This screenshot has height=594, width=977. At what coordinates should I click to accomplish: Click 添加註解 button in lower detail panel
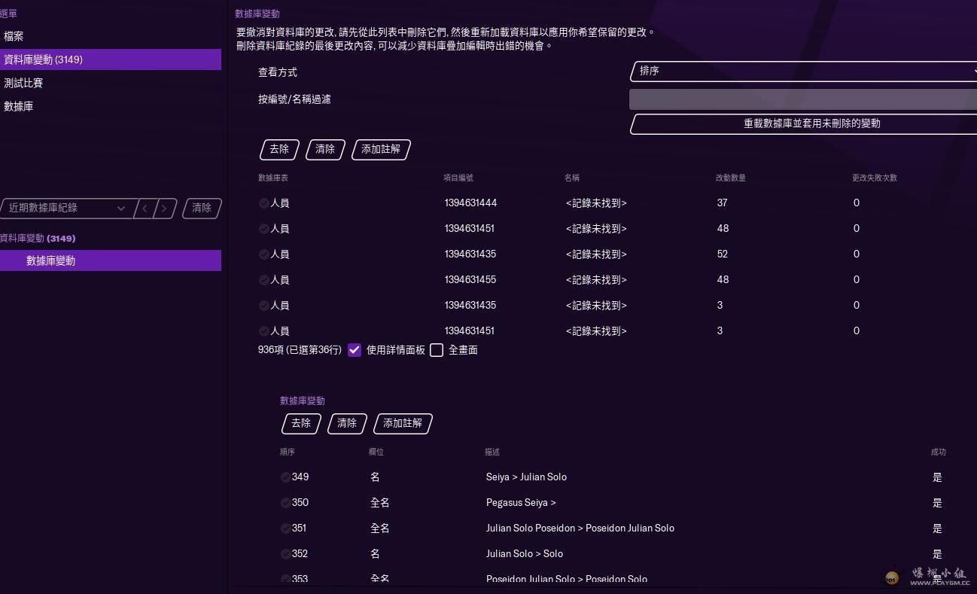(402, 424)
